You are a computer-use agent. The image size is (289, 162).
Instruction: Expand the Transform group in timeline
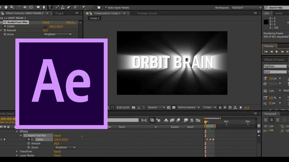pyautogui.click(x=17, y=151)
